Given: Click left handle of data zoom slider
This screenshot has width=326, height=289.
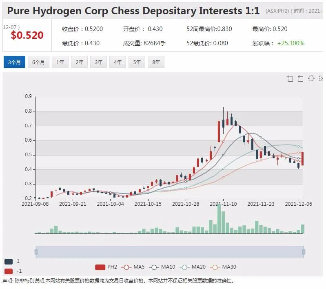Looking at the screenshot, I should point(36,252).
